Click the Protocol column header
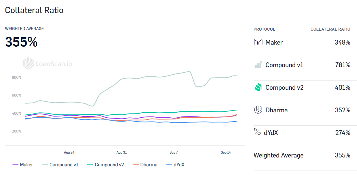The image size is (357, 175). (264, 29)
